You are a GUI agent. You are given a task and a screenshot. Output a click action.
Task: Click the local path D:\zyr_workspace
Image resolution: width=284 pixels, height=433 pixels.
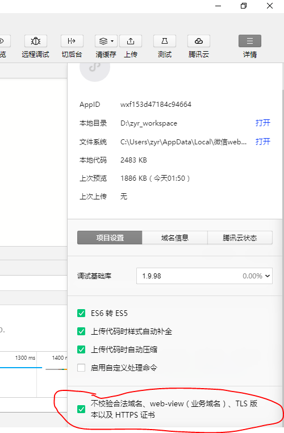click(149, 123)
